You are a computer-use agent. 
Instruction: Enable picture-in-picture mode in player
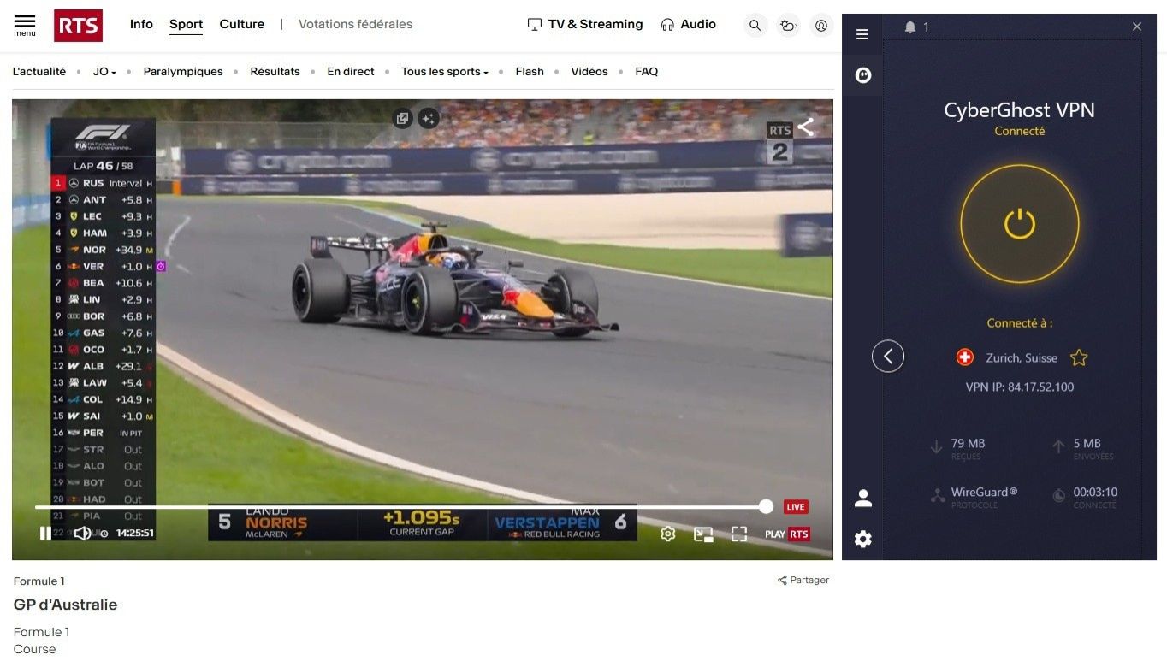703,534
